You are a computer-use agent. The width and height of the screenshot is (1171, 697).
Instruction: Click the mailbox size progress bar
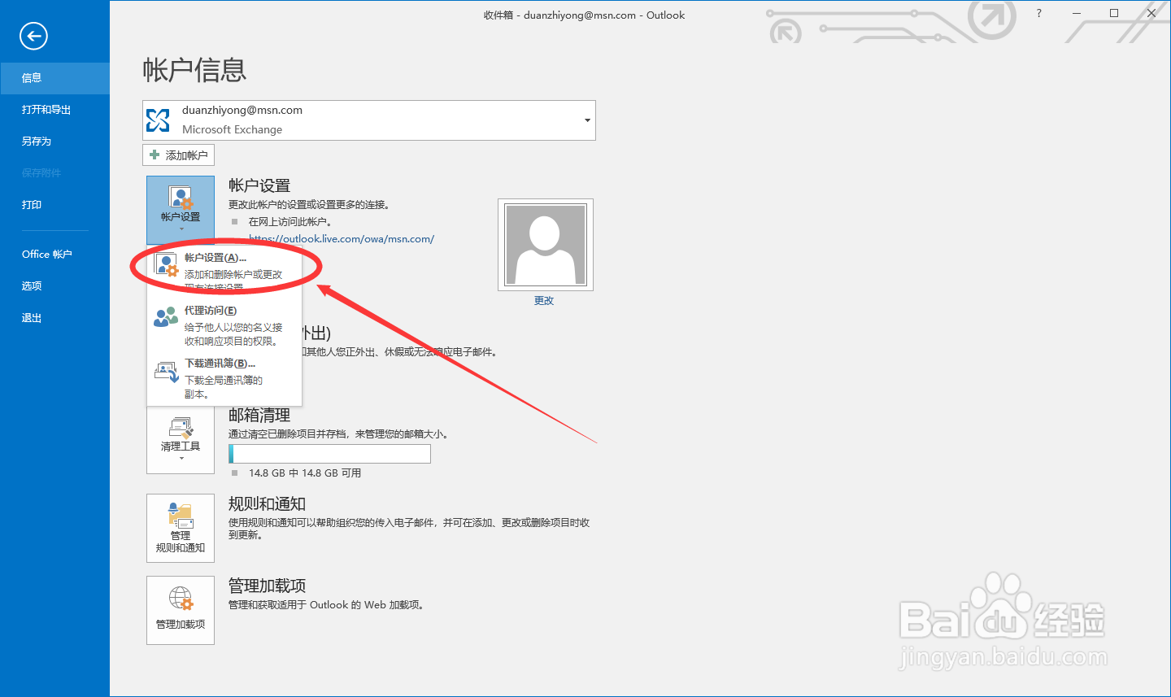pyautogui.click(x=329, y=454)
